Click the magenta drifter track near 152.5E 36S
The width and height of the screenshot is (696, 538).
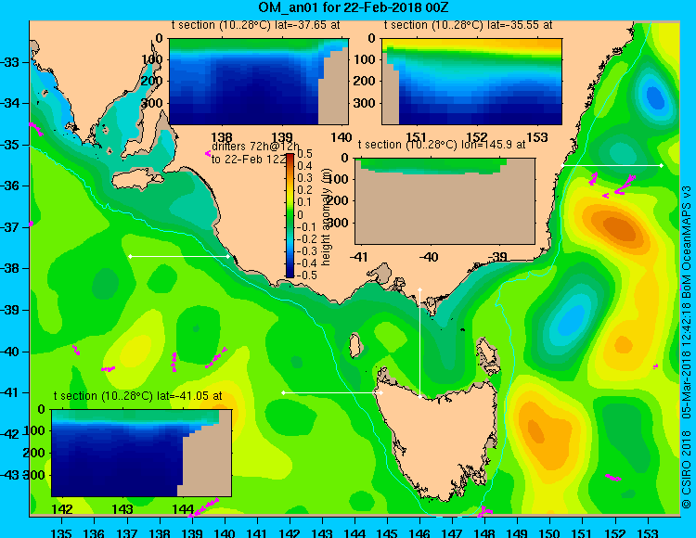pyautogui.click(x=625, y=185)
